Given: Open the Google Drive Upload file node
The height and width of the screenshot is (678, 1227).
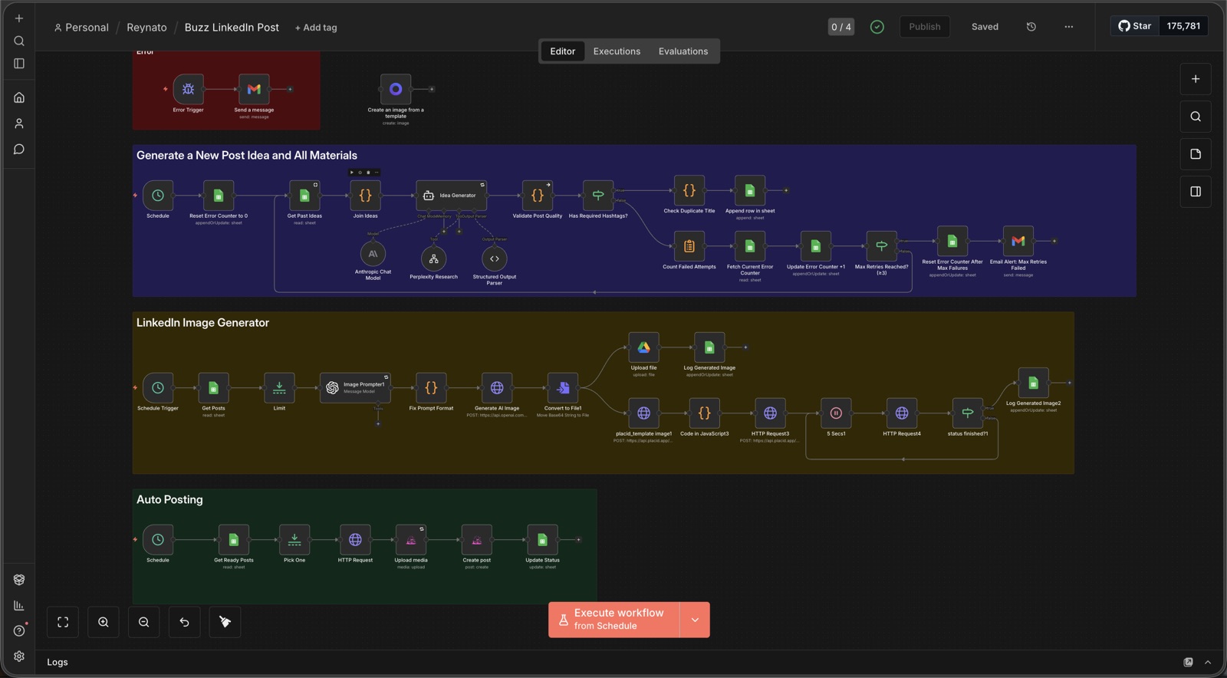Looking at the screenshot, I should point(643,347).
